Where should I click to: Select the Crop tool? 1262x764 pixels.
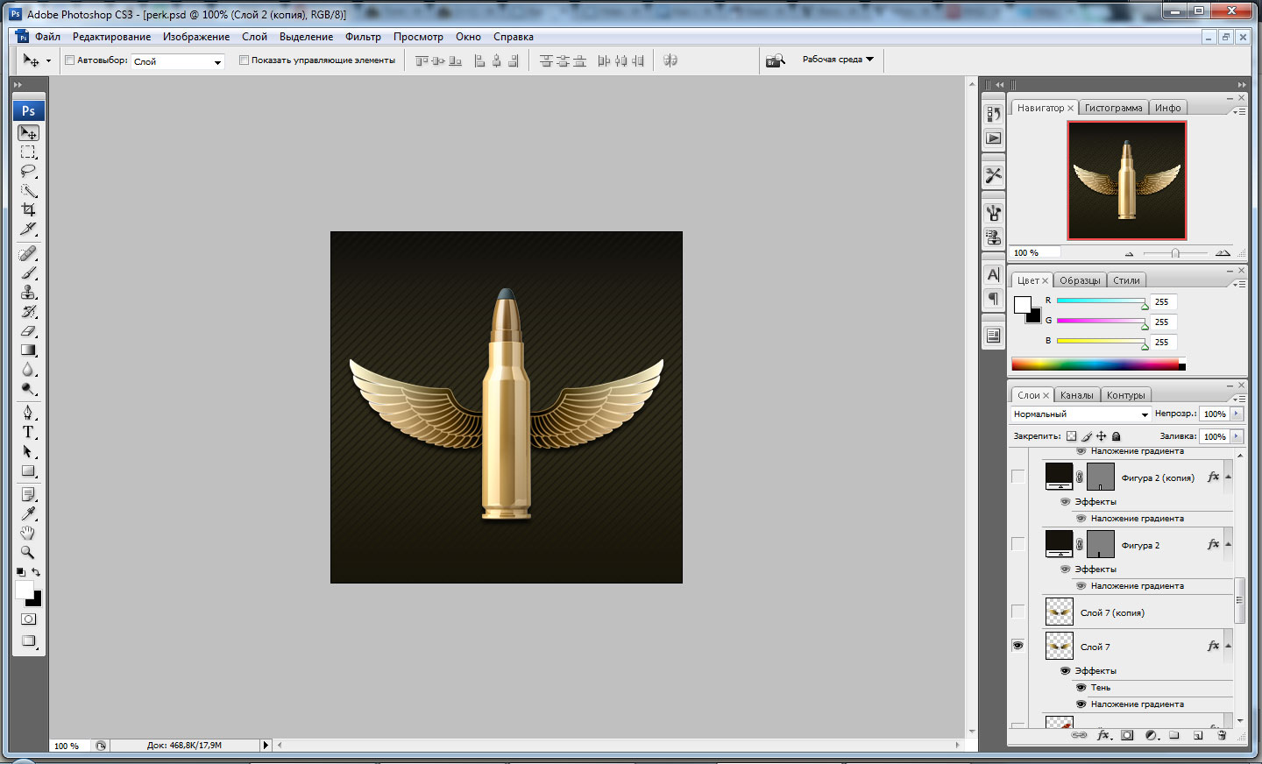coord(29,210)
